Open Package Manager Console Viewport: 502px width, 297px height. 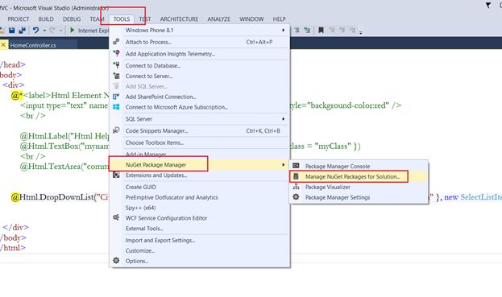(359, 166)
